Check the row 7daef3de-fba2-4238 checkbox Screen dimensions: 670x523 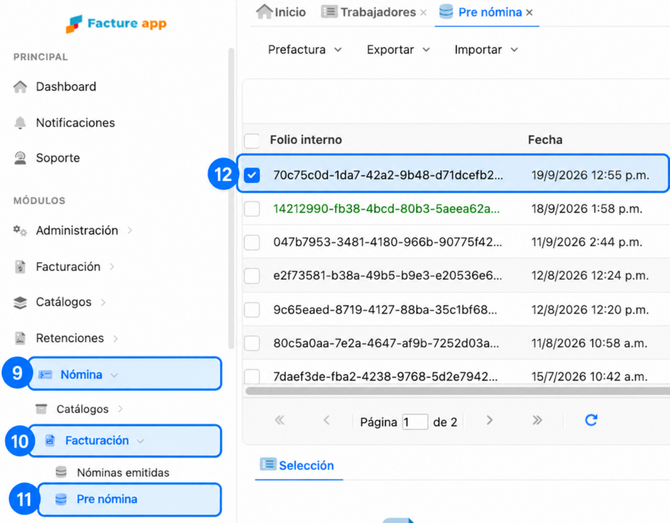click(x=252, y=376)
